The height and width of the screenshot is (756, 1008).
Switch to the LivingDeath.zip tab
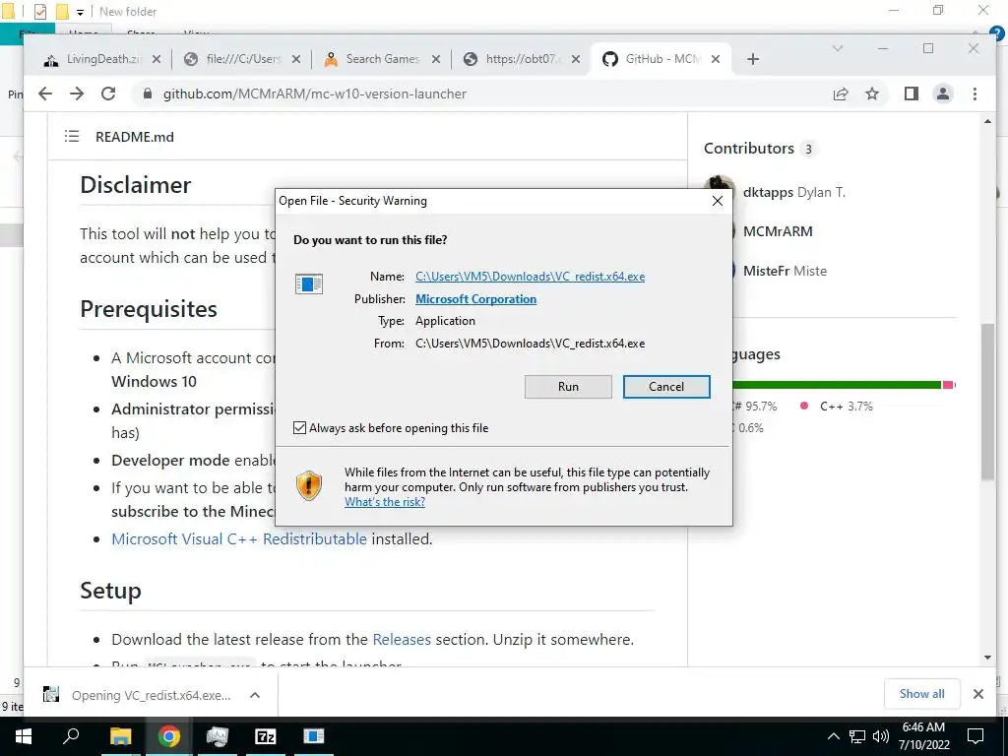[102, 59]
